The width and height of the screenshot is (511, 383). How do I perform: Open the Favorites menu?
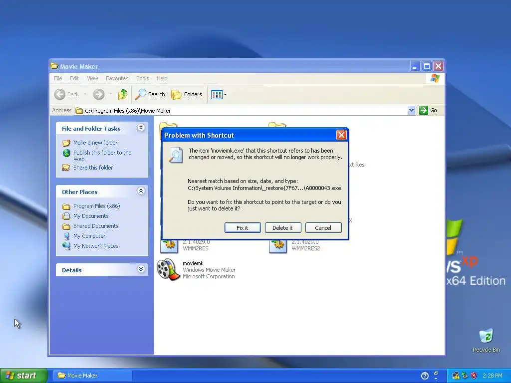(117, 78)
